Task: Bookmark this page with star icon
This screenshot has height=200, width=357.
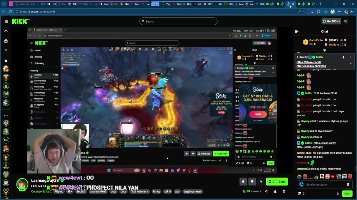Action: 305,12
